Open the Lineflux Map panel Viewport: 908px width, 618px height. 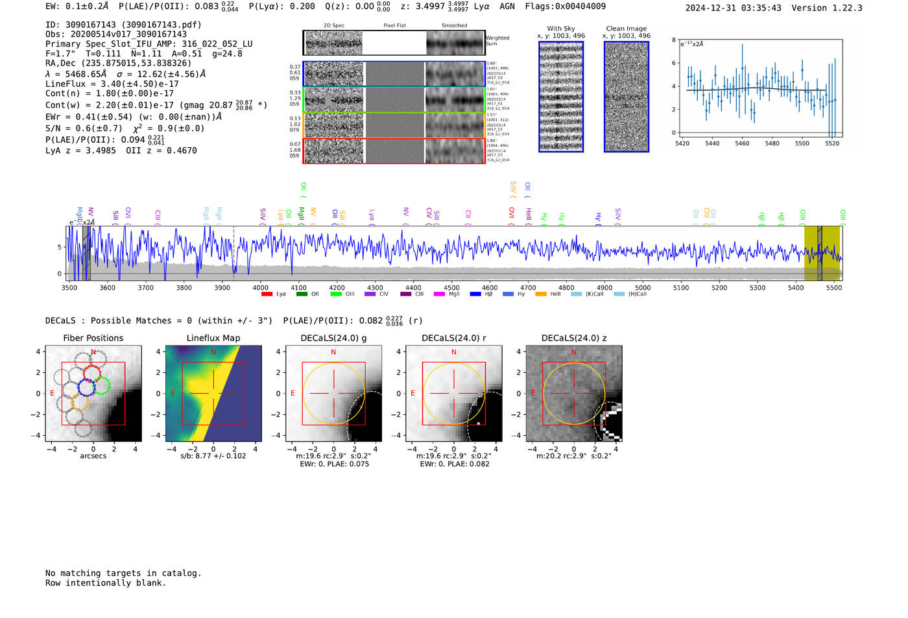coord(213,394)
